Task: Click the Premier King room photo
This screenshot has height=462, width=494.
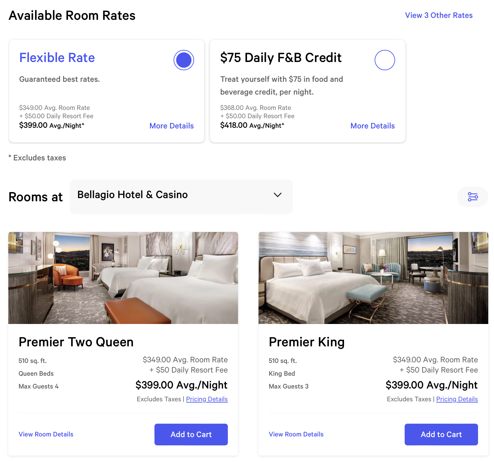Action: [373, 278]
